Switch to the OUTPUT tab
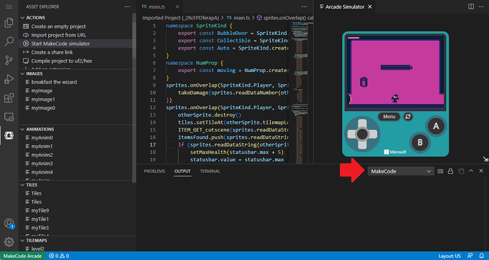 [182, 172]
